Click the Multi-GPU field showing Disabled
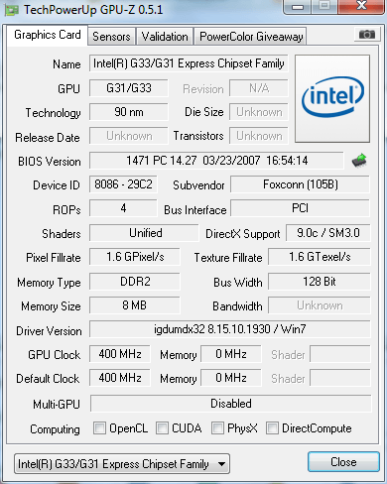The height and width of the screenshot is (484, 387). tap(231, 404)
